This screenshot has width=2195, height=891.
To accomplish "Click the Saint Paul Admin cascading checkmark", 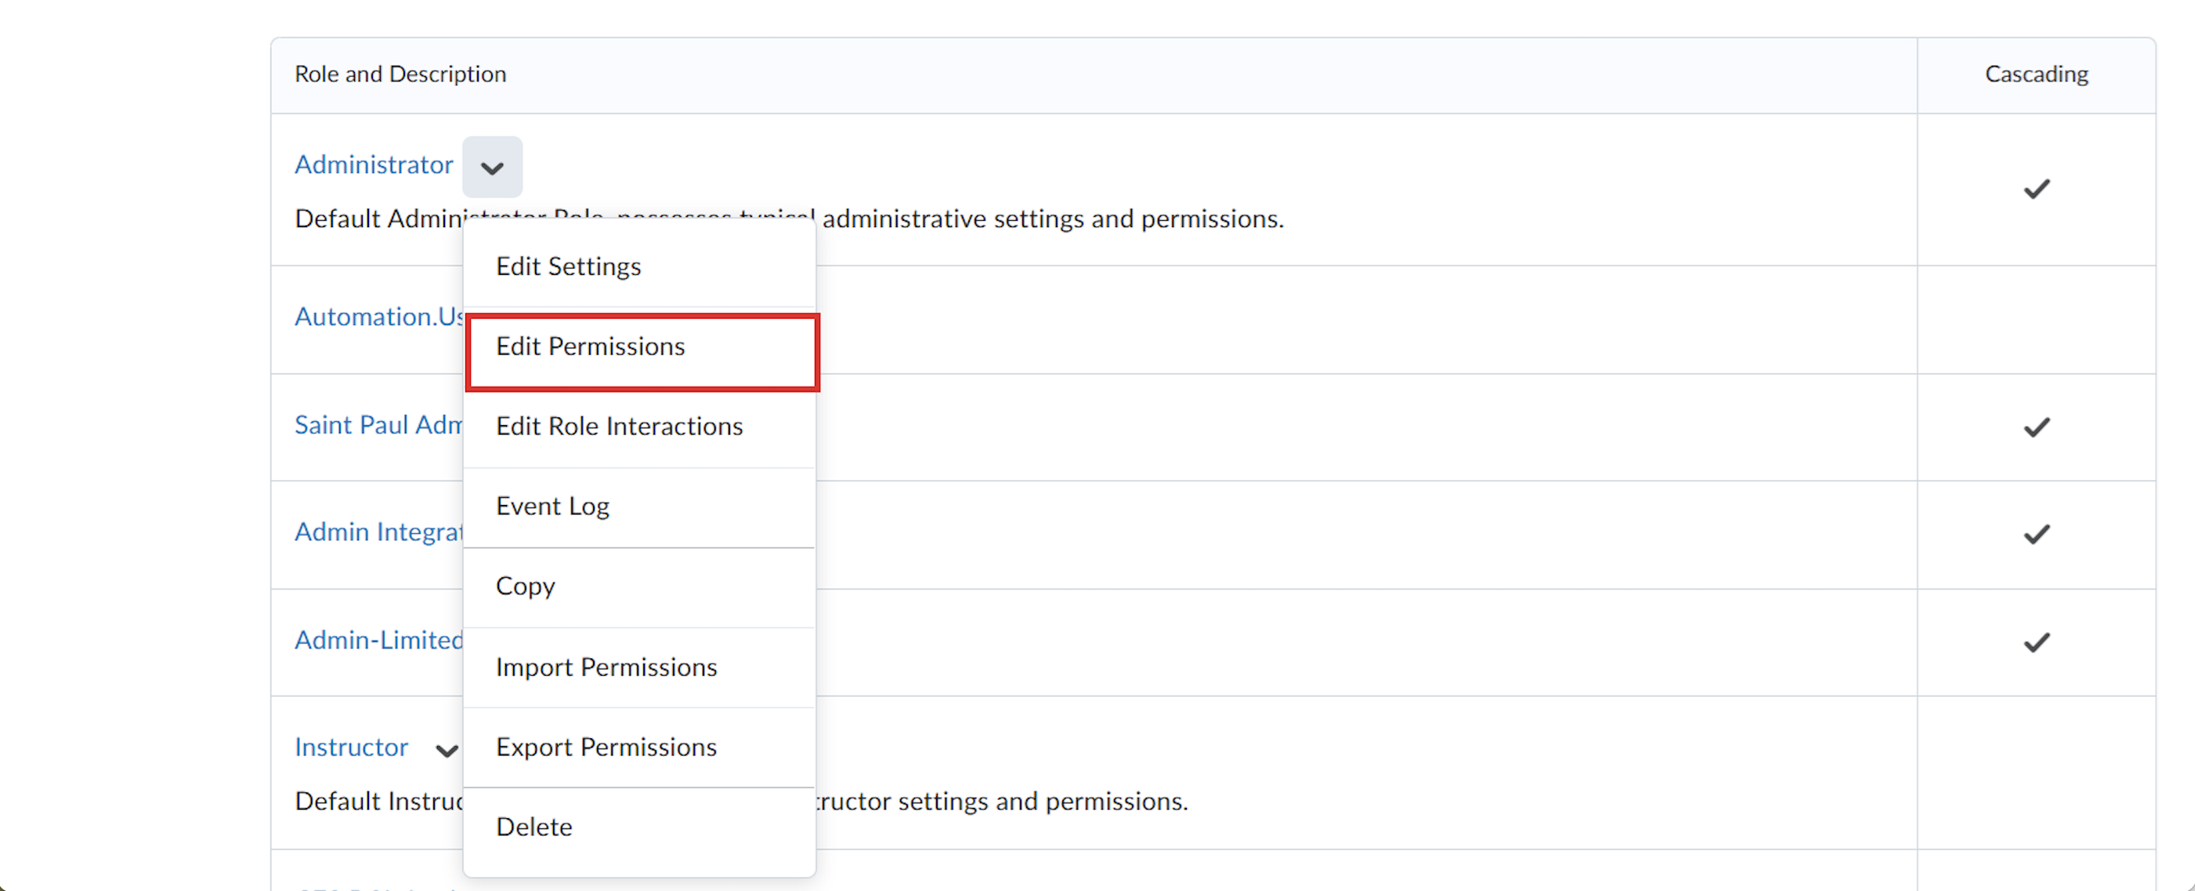I will tap(2037, 427).
